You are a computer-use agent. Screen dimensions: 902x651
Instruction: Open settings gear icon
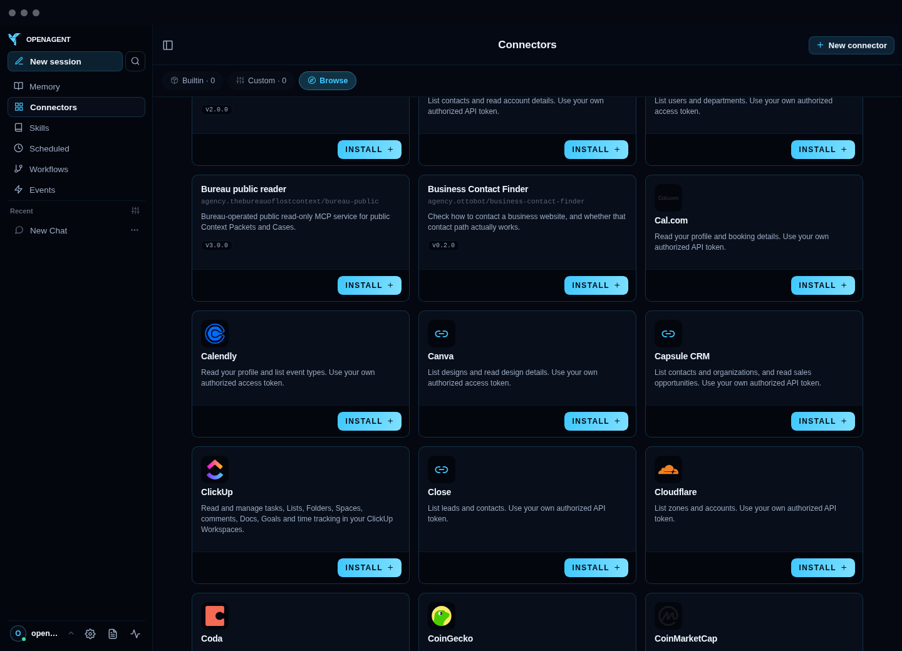pyautogui.click(x=90, y=633)
